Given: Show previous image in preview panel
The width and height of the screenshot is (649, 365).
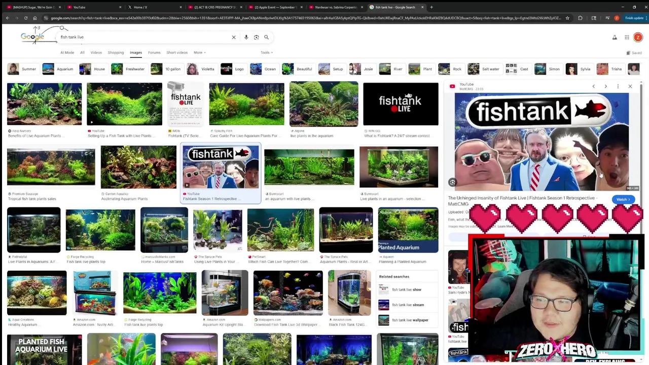Looking at the screenshot, I should coord(593,86).
